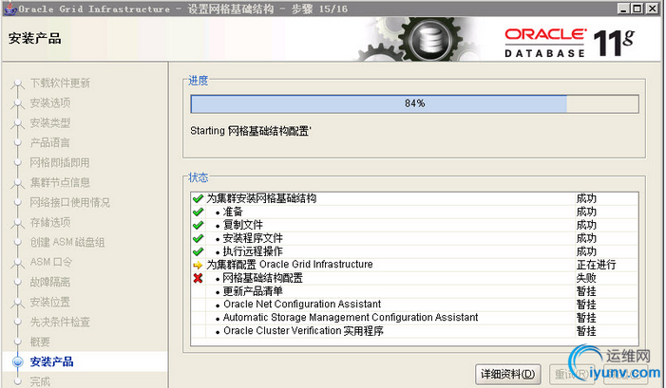
Task: Select the 准备 status row
Action: pyautogui.click(x=414, y=212)
